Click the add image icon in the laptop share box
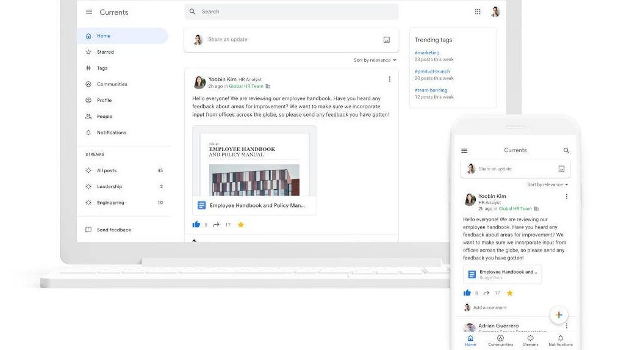 click(387, 40)
